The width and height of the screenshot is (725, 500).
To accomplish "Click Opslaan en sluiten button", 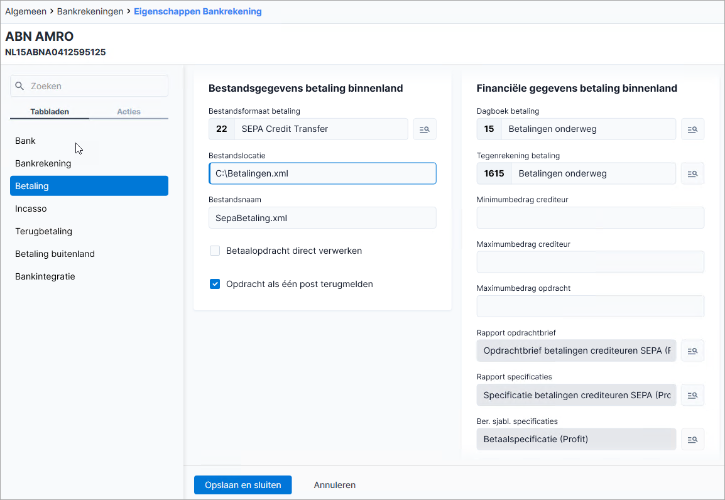I will (x=243, y=485).
